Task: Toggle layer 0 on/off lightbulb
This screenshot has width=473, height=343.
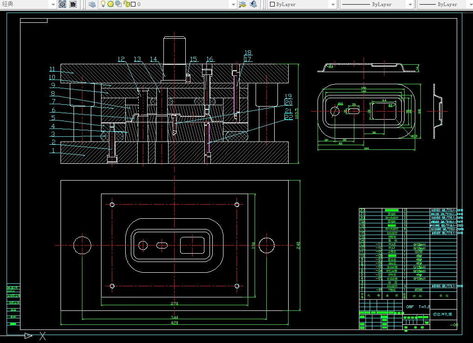Action: pyautogui.click(x=103, y=4)
